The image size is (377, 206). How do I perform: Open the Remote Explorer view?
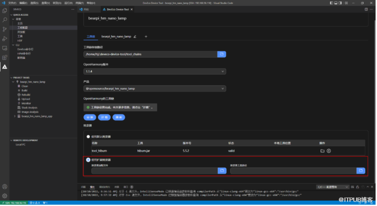[5, 48]
